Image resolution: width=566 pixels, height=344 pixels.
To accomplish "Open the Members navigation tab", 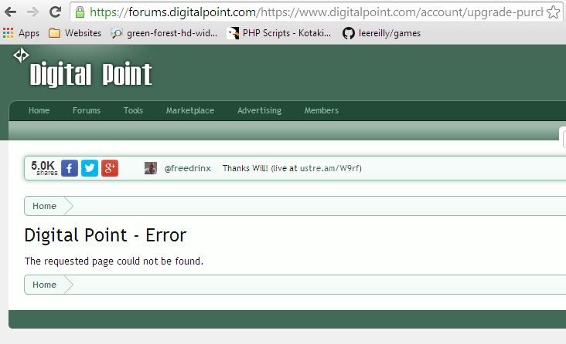I will [x=321, y=110].
